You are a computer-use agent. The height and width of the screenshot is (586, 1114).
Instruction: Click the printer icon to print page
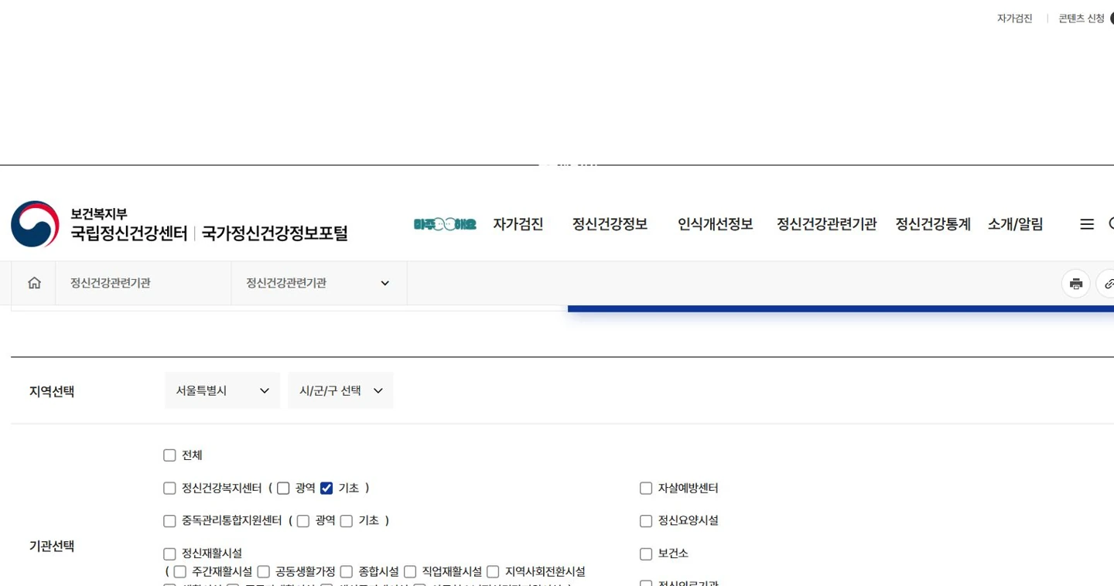(x=1075, y=284)
